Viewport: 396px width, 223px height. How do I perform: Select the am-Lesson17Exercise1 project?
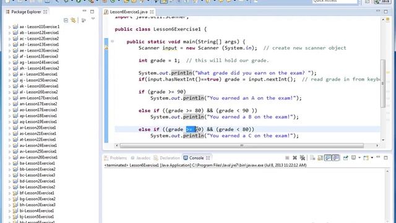pyautogui.click(x=38, y=98)
